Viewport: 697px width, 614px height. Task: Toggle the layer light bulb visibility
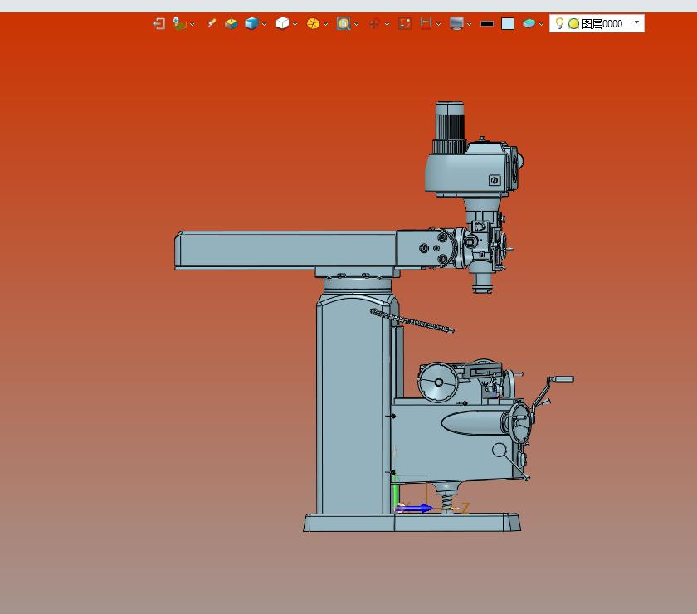tap(559, 23)
